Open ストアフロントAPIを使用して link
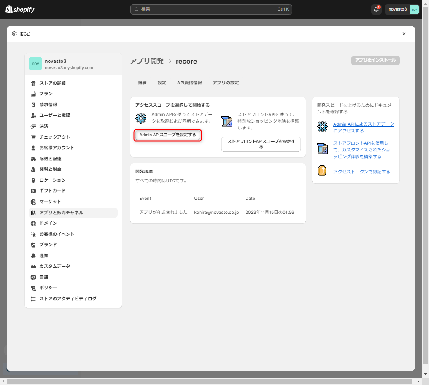 (x=362, y=150)
